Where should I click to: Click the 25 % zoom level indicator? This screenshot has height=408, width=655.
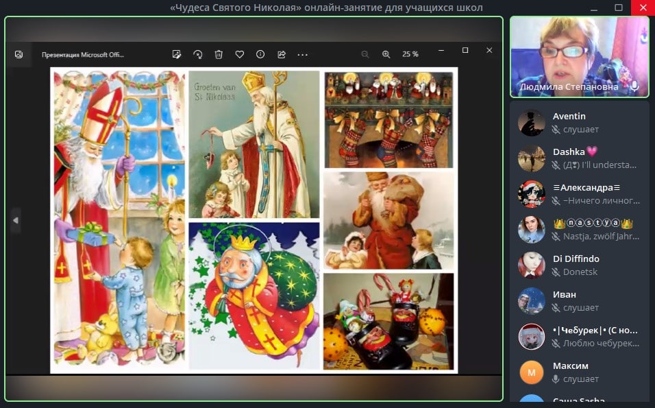[x=410, y=54]
